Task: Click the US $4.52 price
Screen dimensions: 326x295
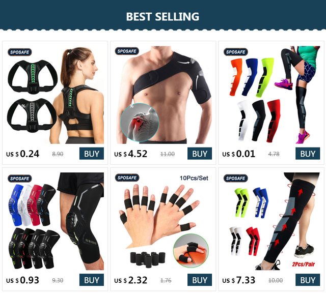Action: (131, 154)
